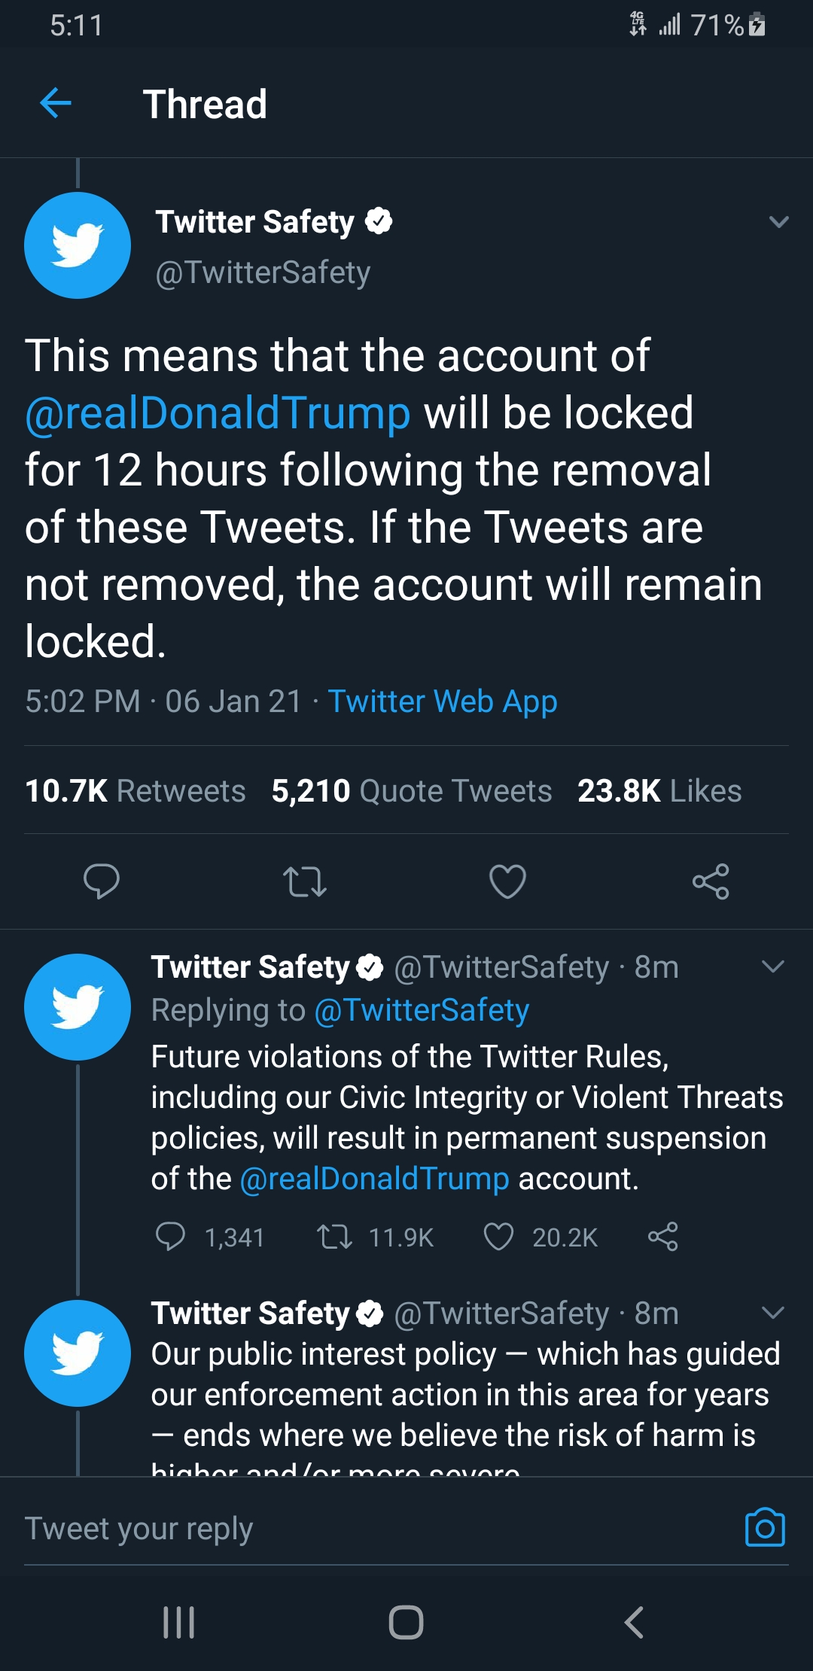View the 10.7K Retweets list
813x1671 pixels.
tap(135, 791)
